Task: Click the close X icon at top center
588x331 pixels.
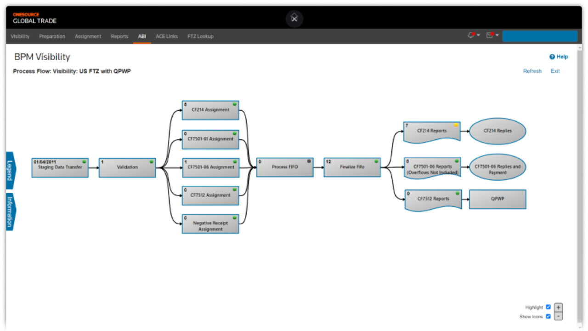Action: coord(294,19)
